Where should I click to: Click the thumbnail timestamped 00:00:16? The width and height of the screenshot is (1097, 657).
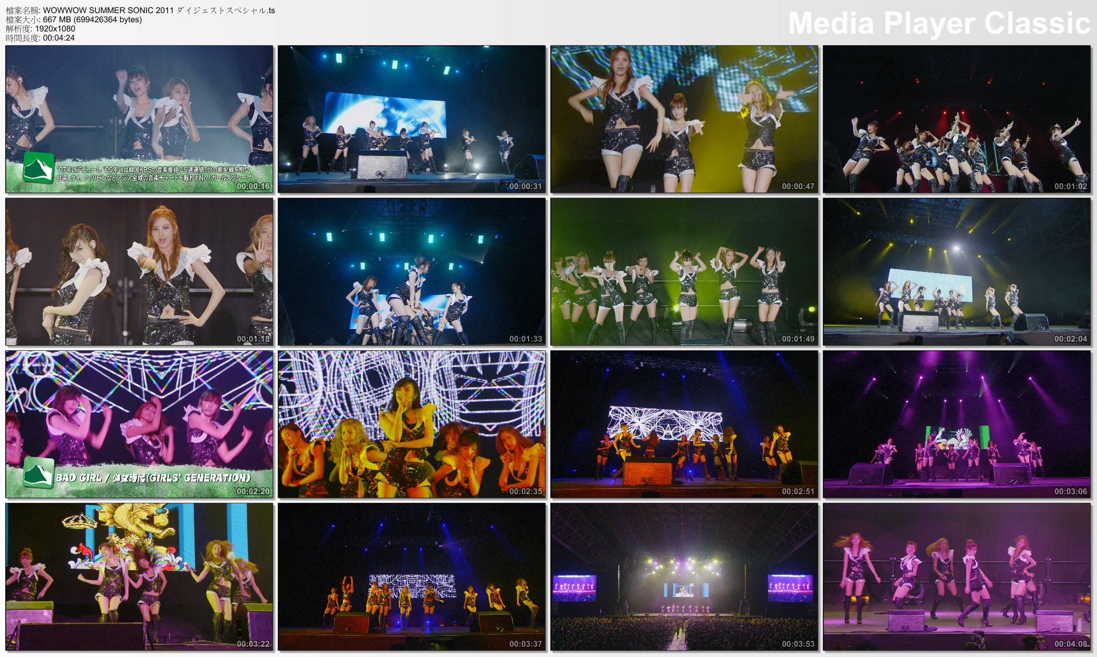coord(139,119)
